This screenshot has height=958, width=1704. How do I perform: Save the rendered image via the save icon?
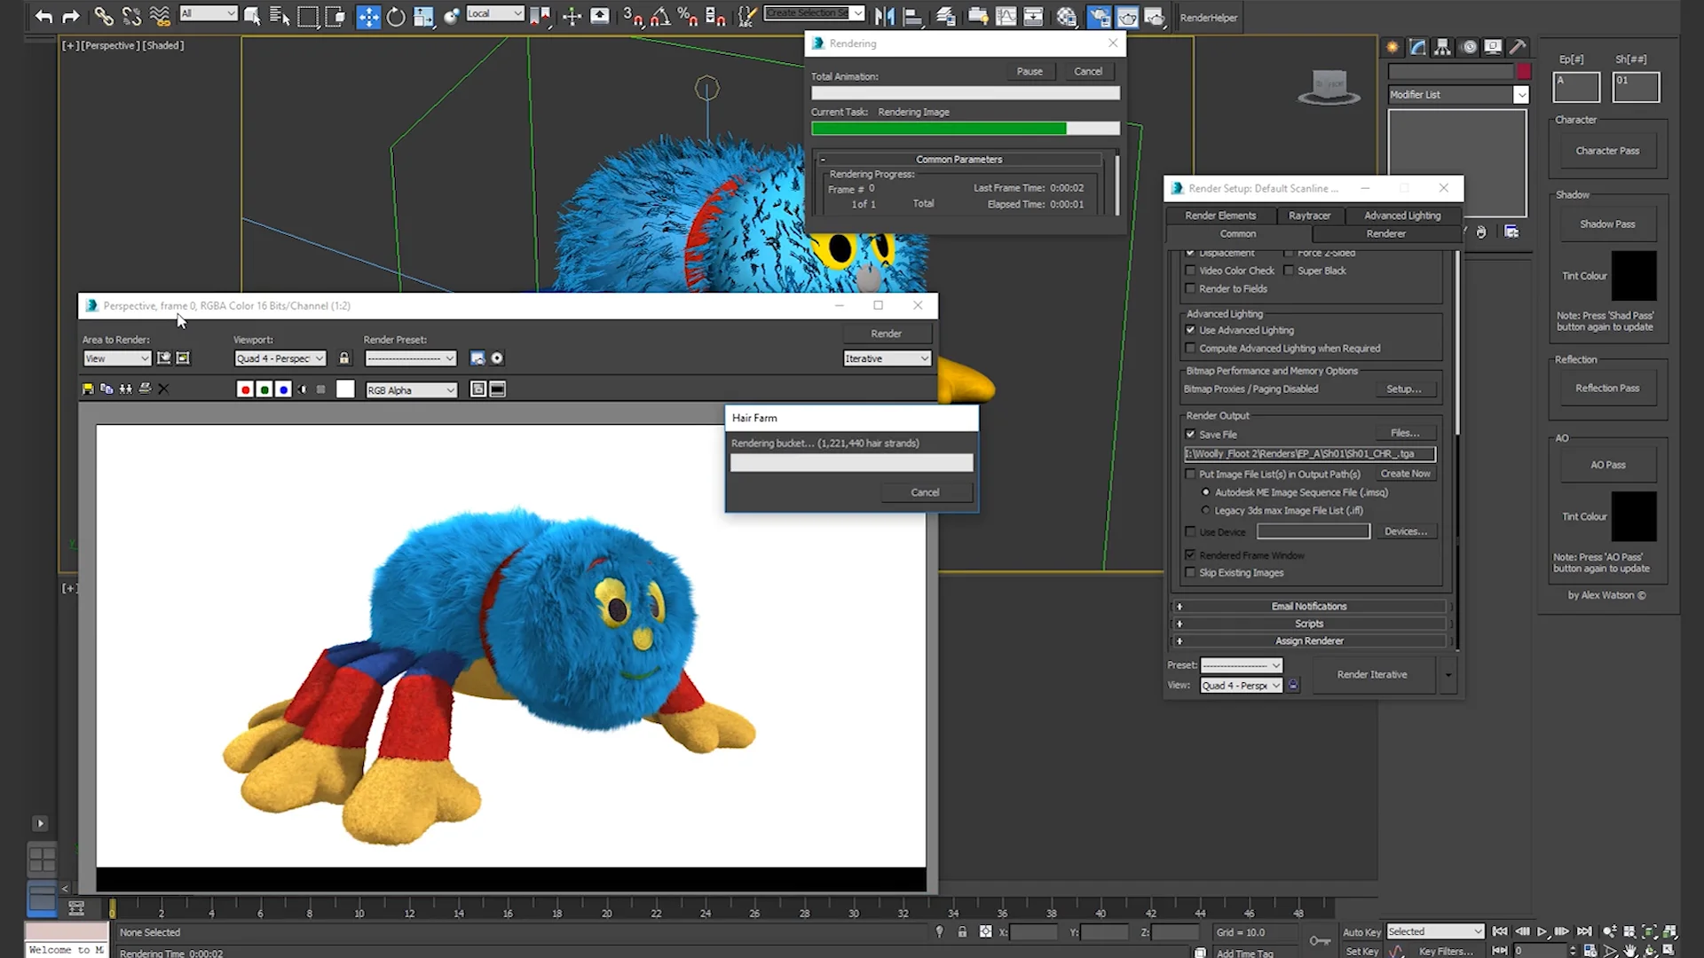88,389
